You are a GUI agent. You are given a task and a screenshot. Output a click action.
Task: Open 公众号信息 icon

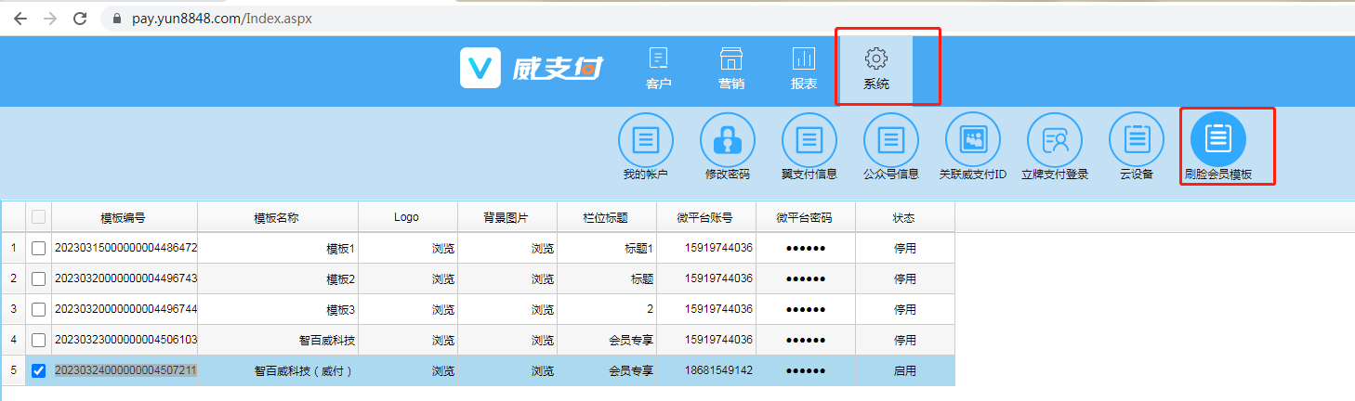tap(890, 140)
